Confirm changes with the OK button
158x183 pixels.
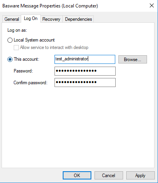click(x=77, y=175)
